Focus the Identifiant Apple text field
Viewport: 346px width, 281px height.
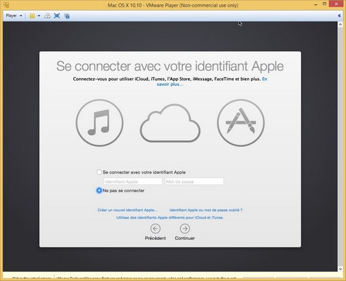pyautogui.click(x=133, y=182)
